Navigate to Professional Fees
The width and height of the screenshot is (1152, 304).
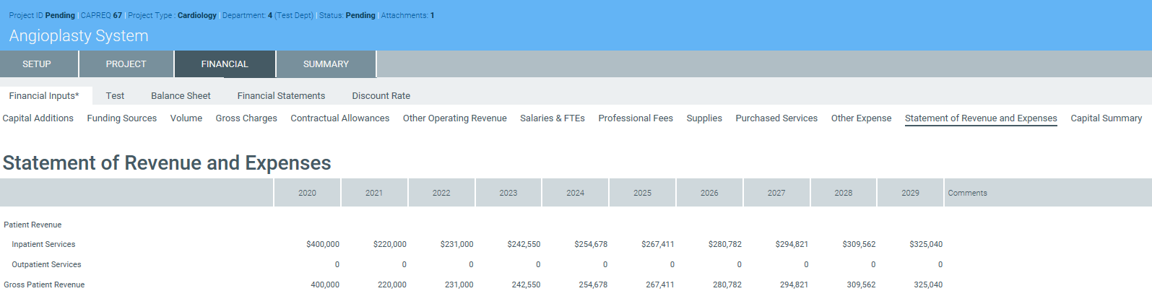coord(636,118)
